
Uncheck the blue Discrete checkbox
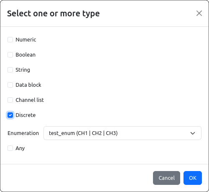click(x=10, y=115)
